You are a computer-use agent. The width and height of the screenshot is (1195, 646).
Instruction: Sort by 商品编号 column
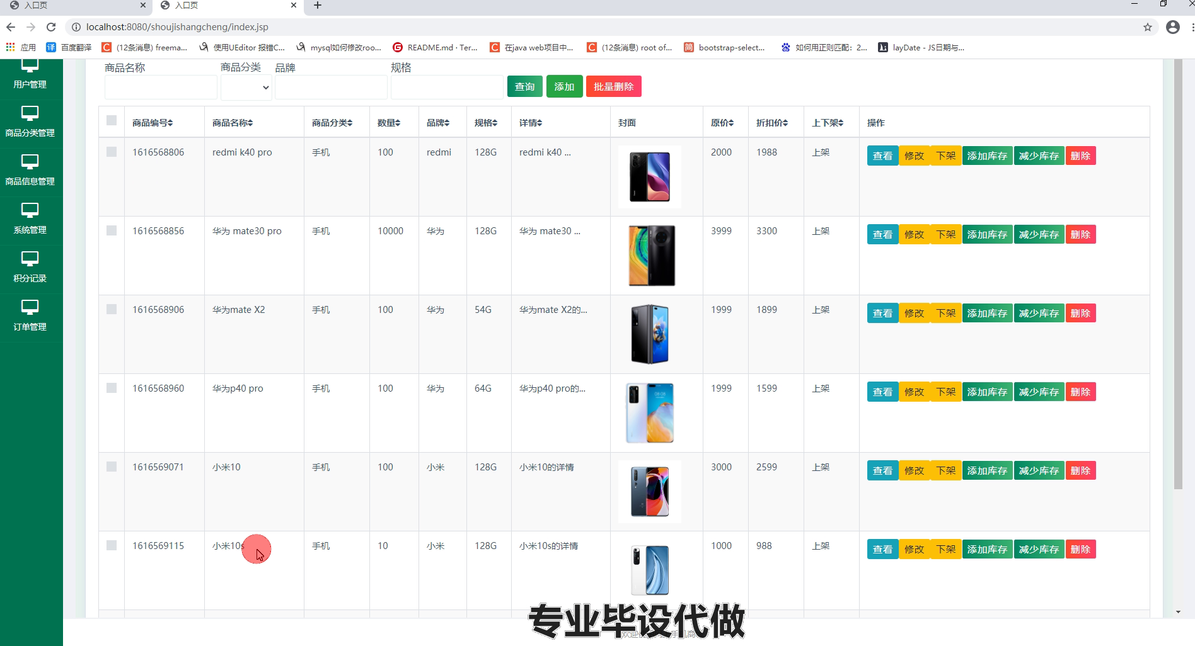pos(153,123)
